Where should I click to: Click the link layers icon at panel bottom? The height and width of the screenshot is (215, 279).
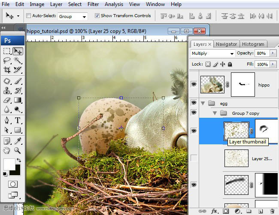tap(202, 211)
